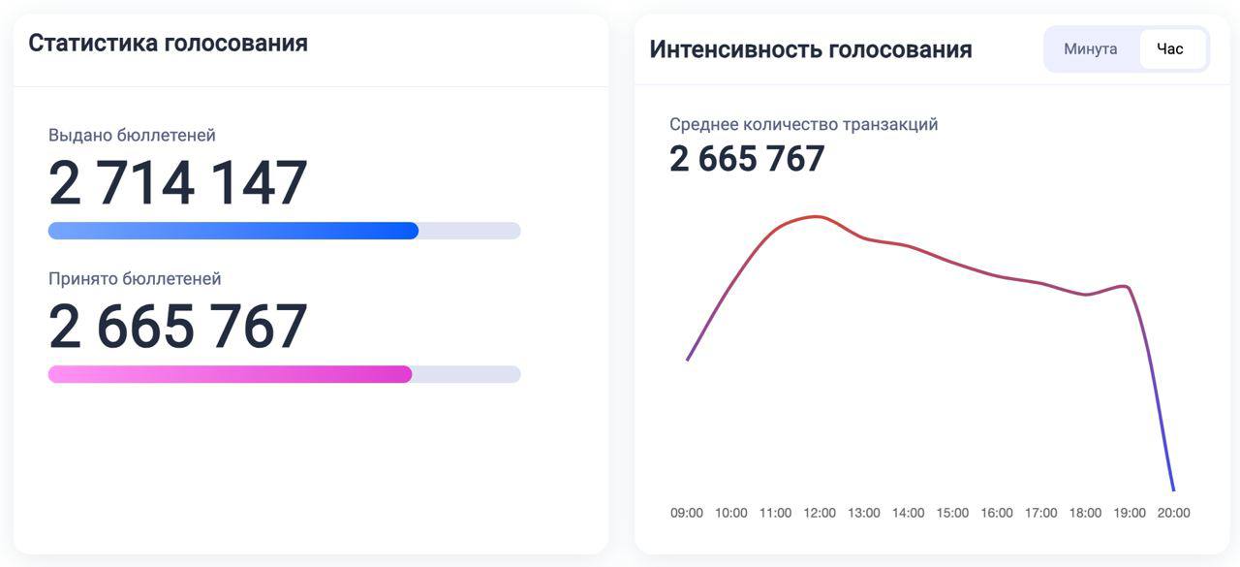Click the 20:00 time label

[1174, 513]
